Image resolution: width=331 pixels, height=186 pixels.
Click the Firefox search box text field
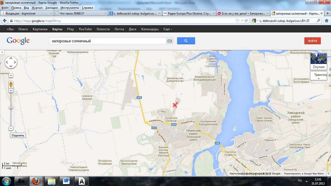(x=287, y=21)
